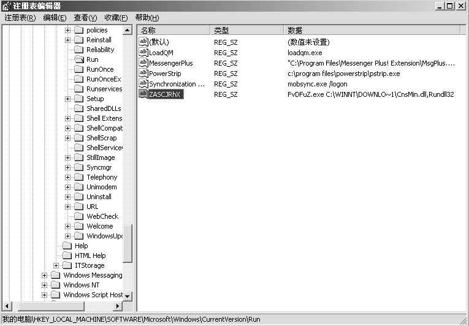Screen dimensions: 469x326
Task: Select the Uninstall tree key
Action: click(x=99, y=197)
